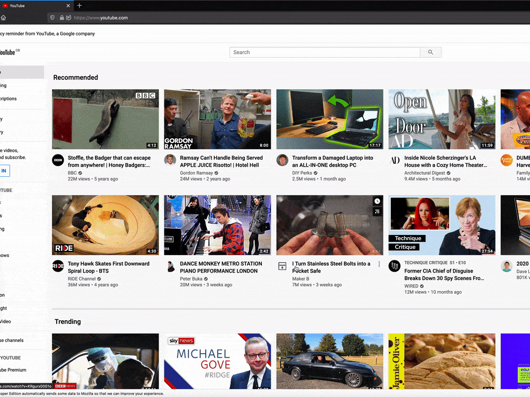Click the RIDE Channel avatar
The image size is (530, 397).
click(x=58, y=266)
